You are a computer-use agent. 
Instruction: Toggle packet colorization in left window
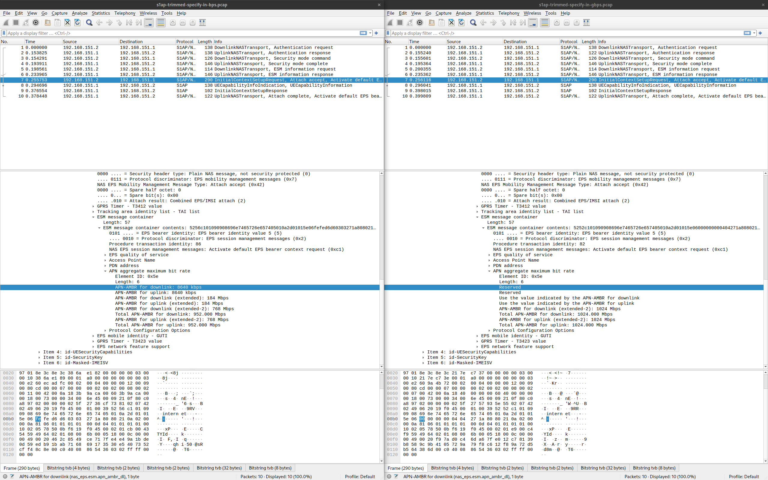160,22
